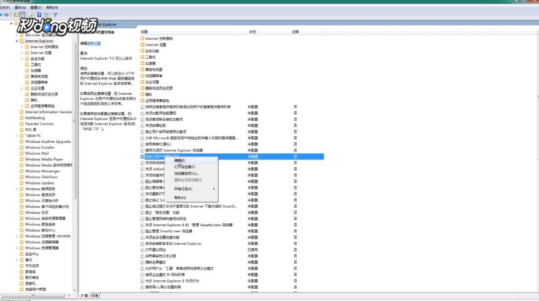Expand Internet 设置 node in tree
Viewport: 539px width, 301px height.
[x=22, y=53]
